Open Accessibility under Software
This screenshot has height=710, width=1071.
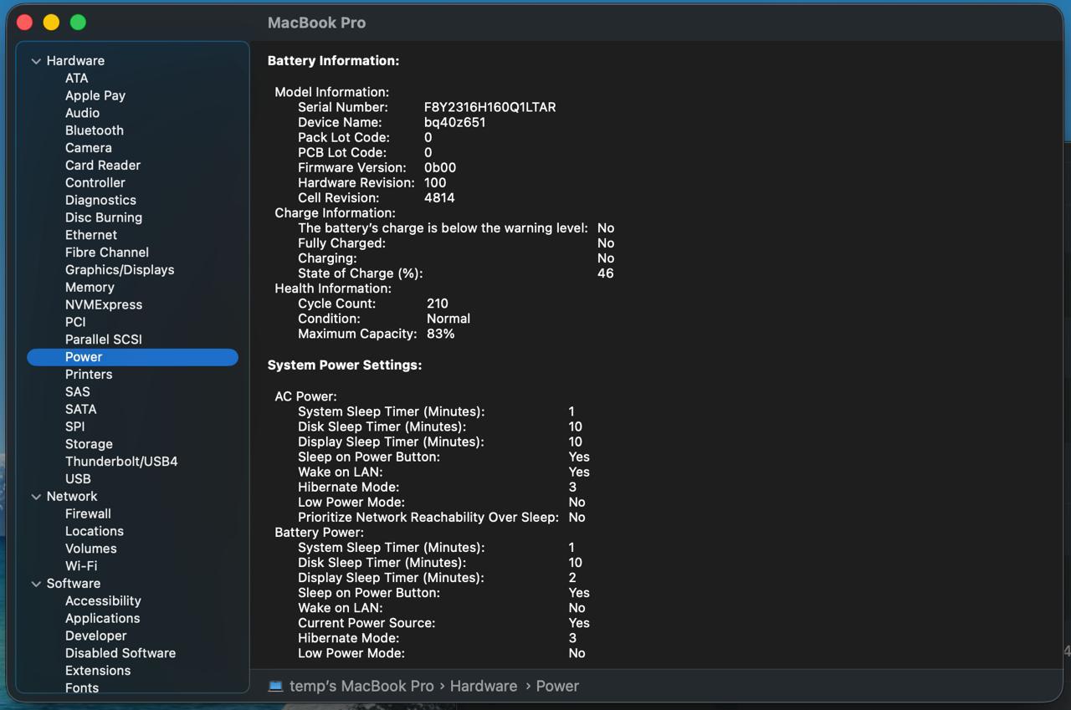tap(103, 601)
